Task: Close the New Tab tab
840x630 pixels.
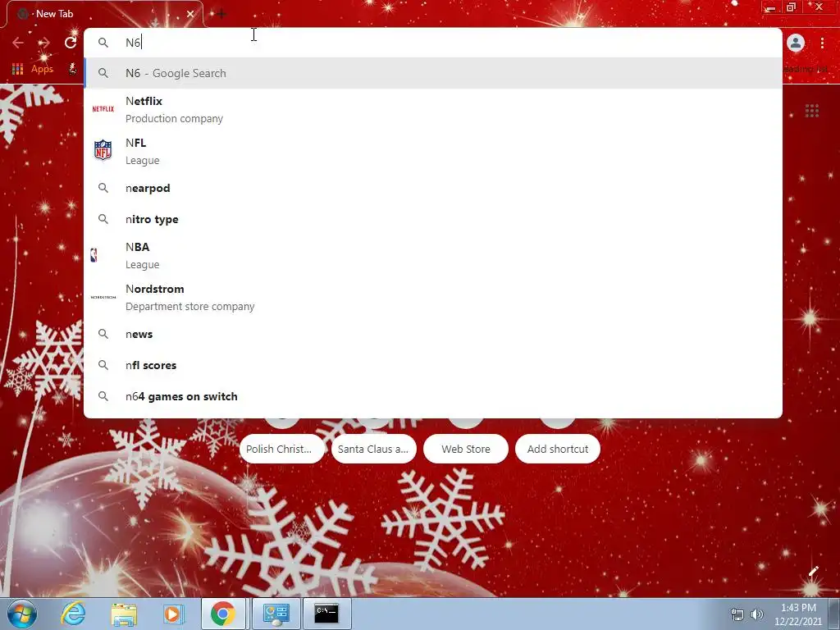Action: (189, 14)
